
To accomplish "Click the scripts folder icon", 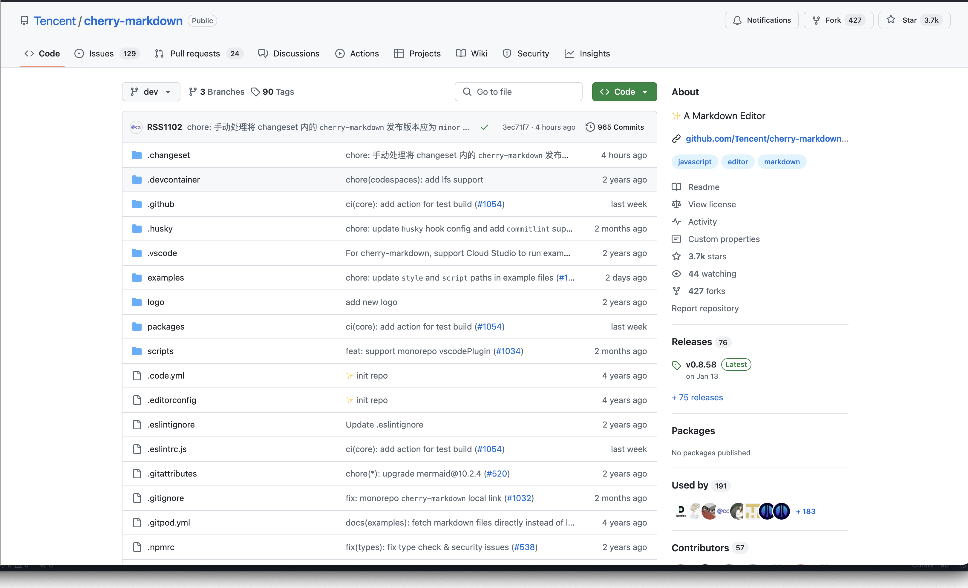I will (137, 351).
